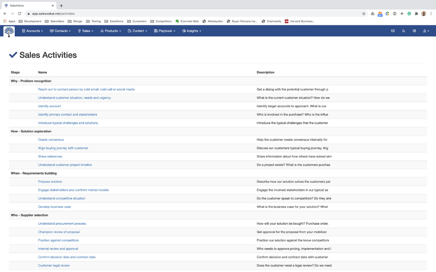Open the Salesforce bookmark folder
The height and width of the screenshot is (272, 436).
pyautogui.click(x=113, y=21)
